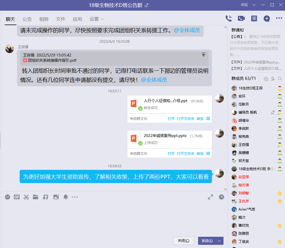Open message history clock icon

pyautogui.click(x=221, y=197)
